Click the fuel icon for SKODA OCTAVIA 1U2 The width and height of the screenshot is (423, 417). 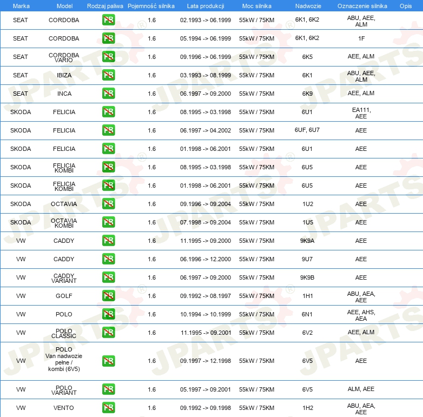tap(108, 204)
